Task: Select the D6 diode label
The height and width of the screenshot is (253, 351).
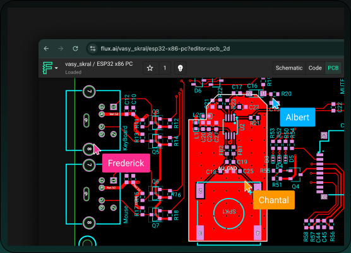Action: [x=198, y=90]
